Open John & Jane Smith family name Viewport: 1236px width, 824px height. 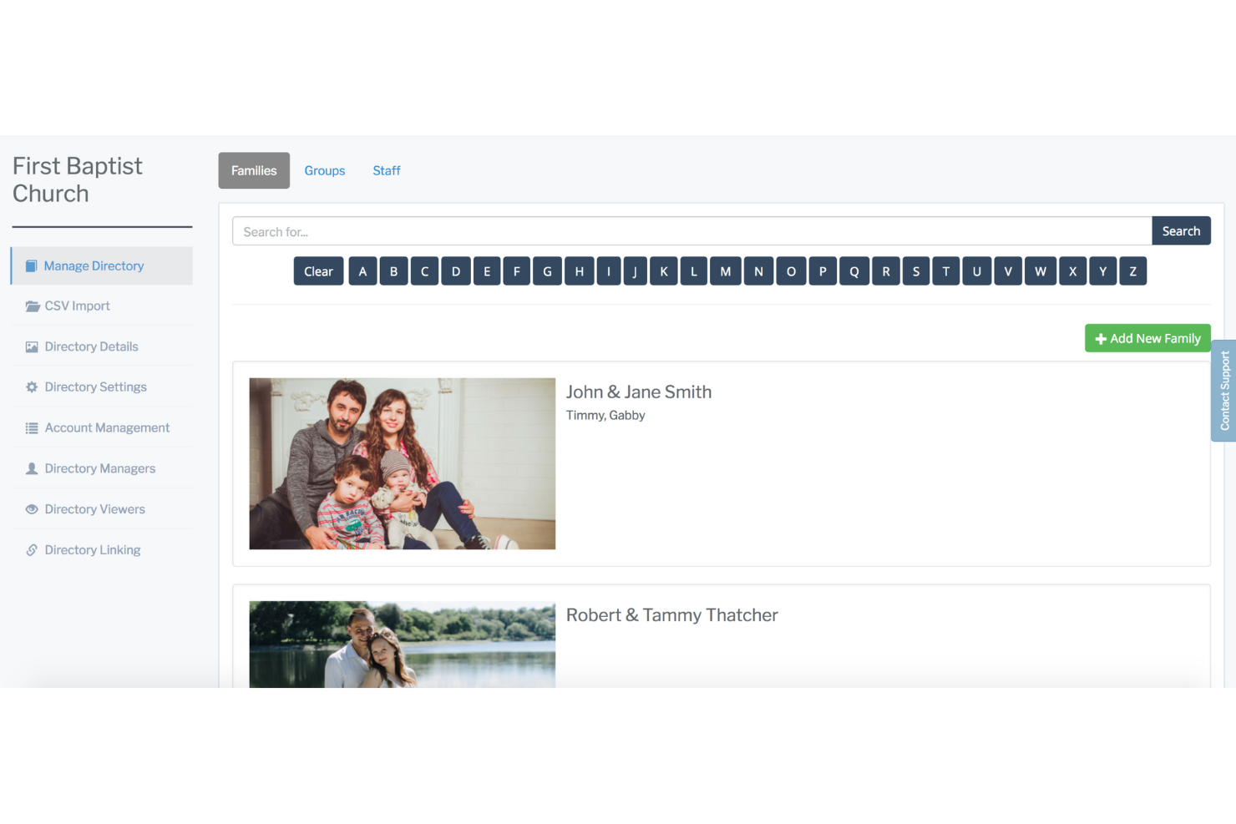(639, 392)
